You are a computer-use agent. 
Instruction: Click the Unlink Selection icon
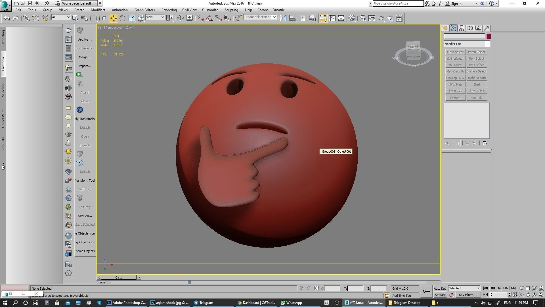[35, 18]
